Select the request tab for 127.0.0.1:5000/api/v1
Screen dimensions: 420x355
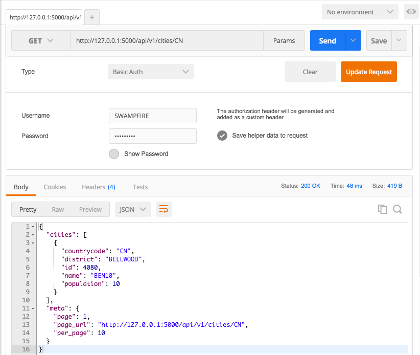(x=44, y=17)
